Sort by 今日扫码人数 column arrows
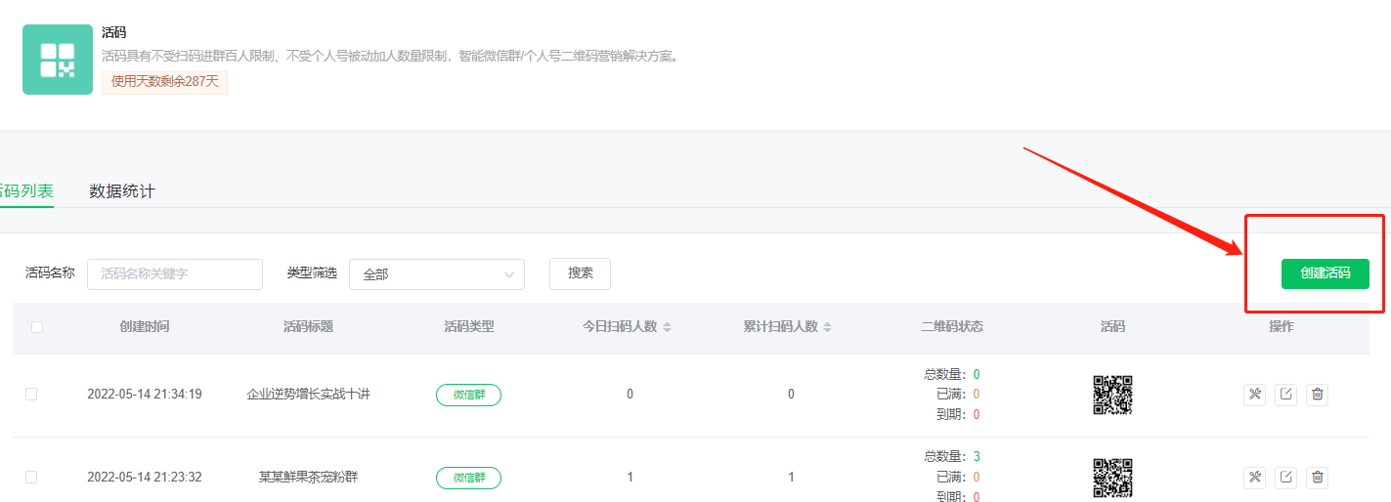The width and height of the screenshot is (1391, 502). pos(667,327)
